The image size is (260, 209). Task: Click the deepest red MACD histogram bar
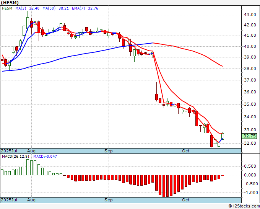coord(164,186)
